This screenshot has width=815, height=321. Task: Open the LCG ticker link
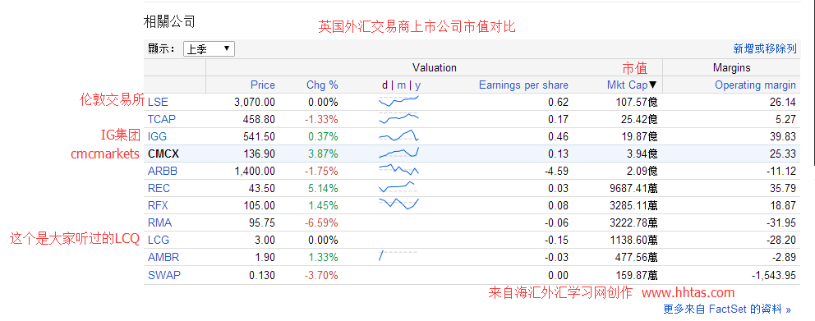158,240
